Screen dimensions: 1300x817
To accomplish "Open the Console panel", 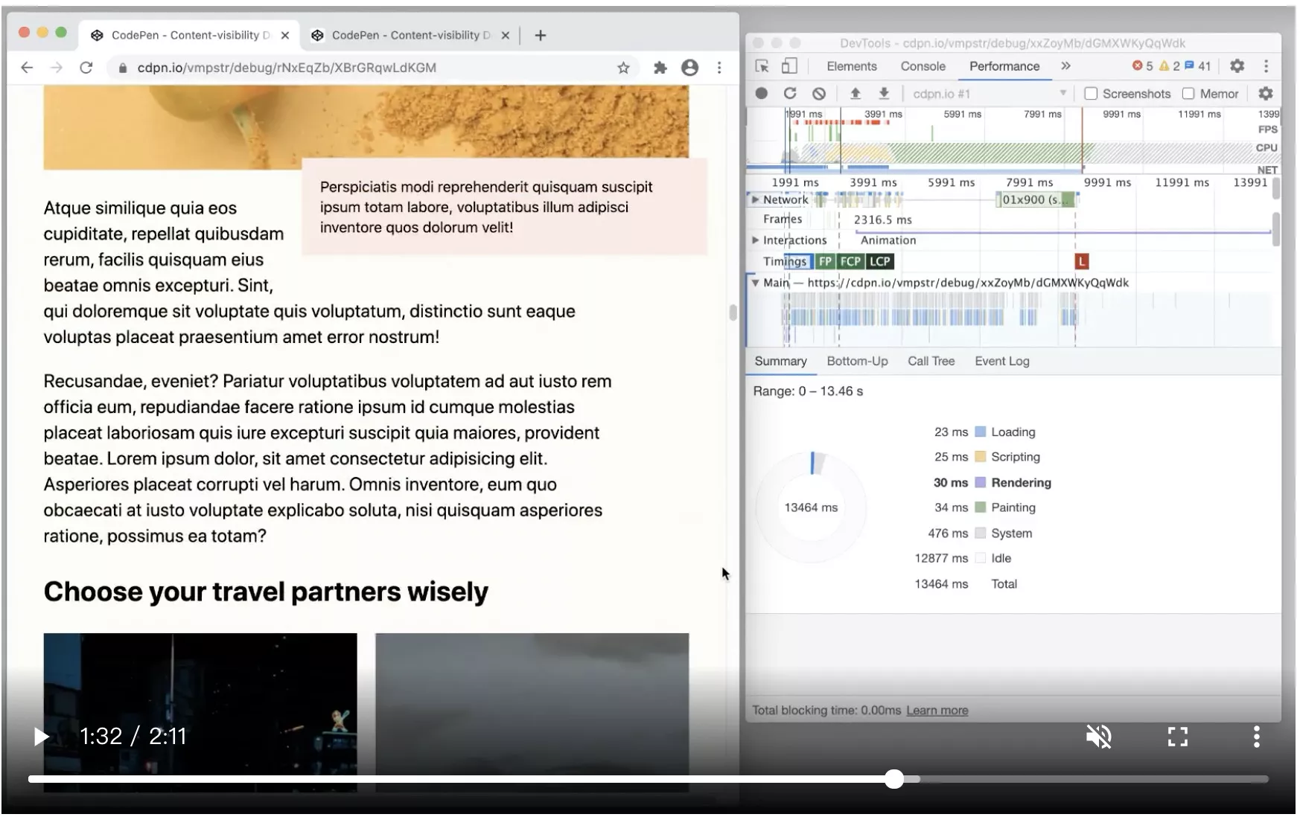I will [x=923, y=66].
